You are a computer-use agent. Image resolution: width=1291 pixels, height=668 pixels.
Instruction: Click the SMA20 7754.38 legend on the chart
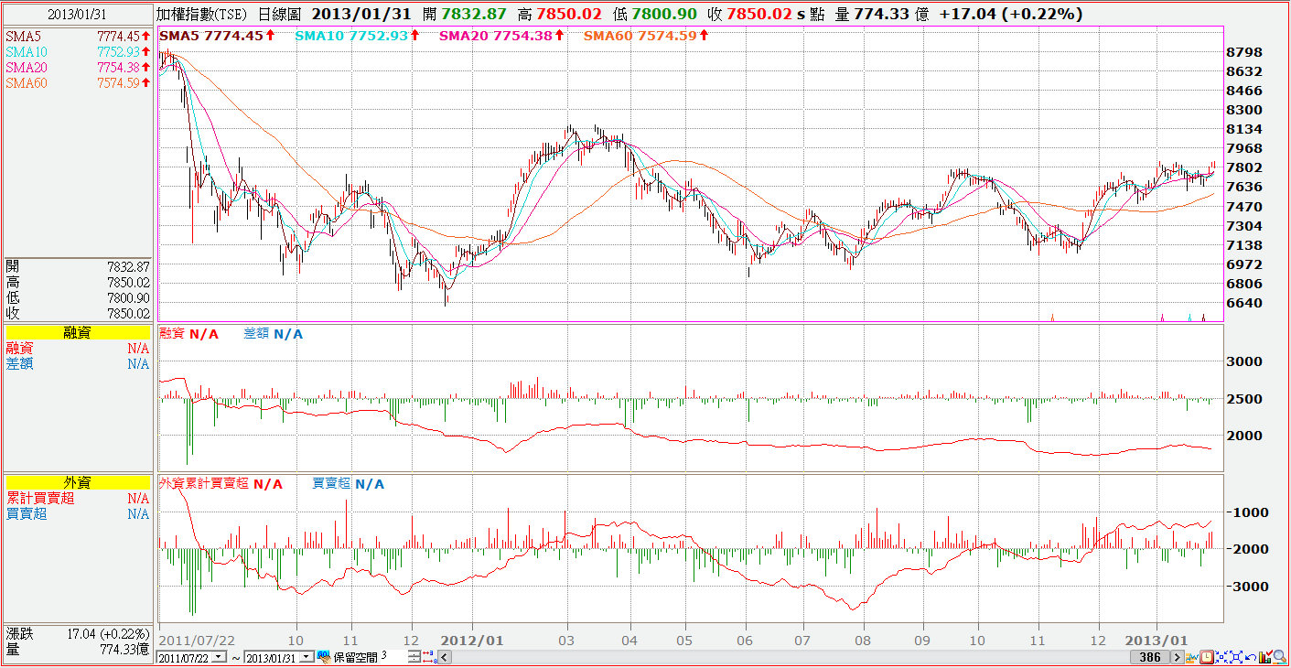[x=500, y=35]
